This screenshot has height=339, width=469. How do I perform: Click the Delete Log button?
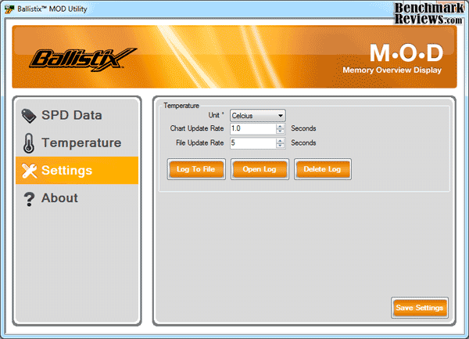(322, 169)
